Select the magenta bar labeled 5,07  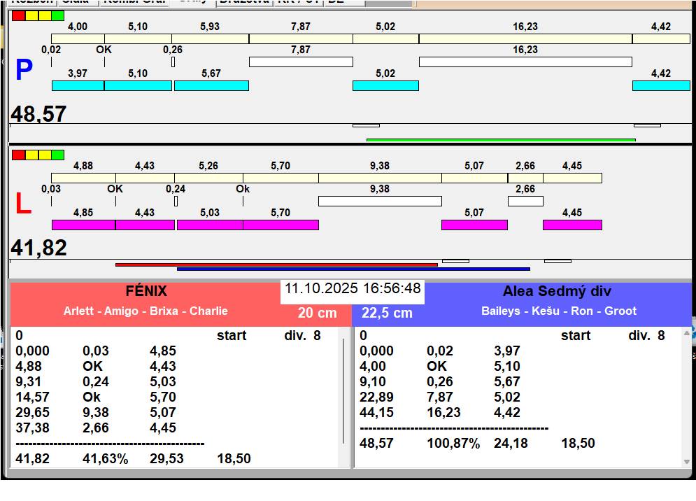coord(474,225)
